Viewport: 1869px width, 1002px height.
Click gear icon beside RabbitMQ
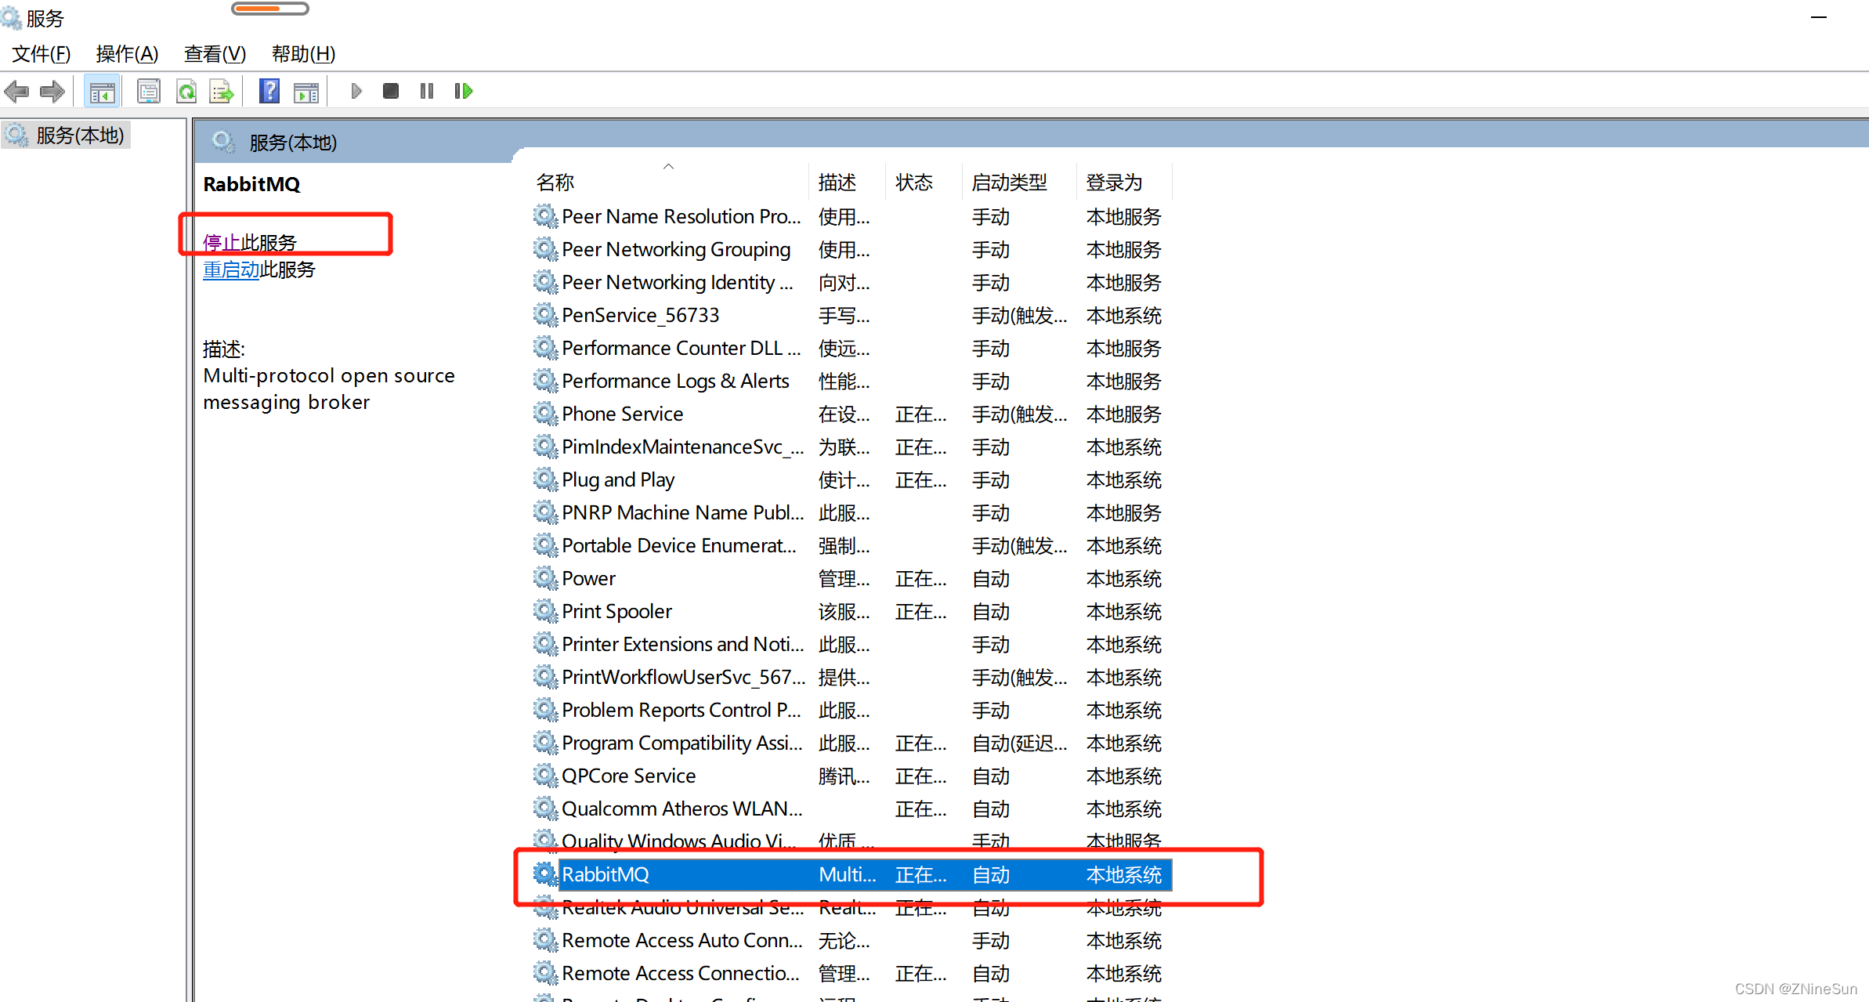click(545, 874)
